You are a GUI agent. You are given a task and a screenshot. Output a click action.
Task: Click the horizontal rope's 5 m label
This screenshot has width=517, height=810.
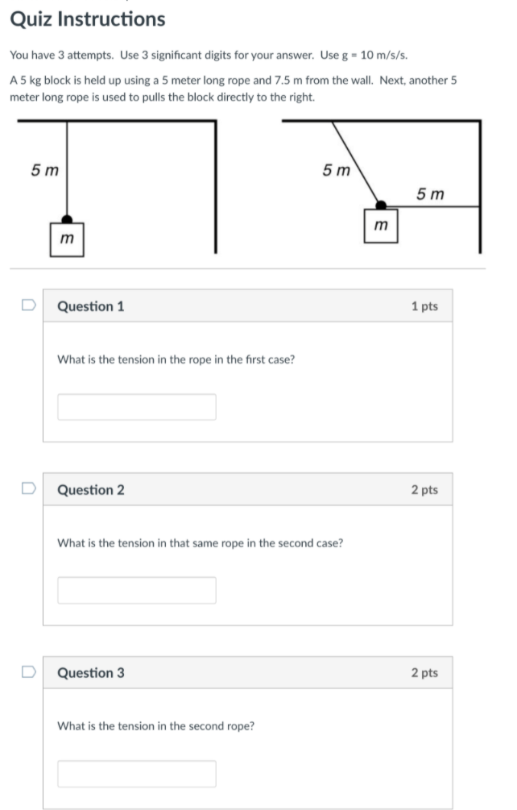tap(431, 194)
